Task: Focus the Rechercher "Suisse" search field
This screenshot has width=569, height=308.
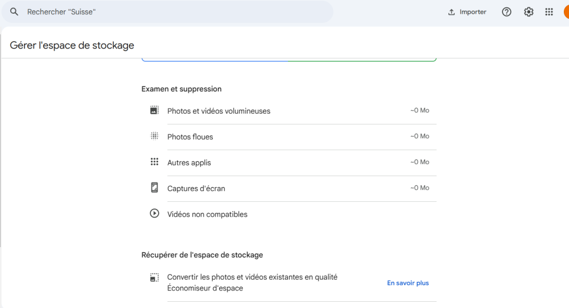Action: [171, 12]
